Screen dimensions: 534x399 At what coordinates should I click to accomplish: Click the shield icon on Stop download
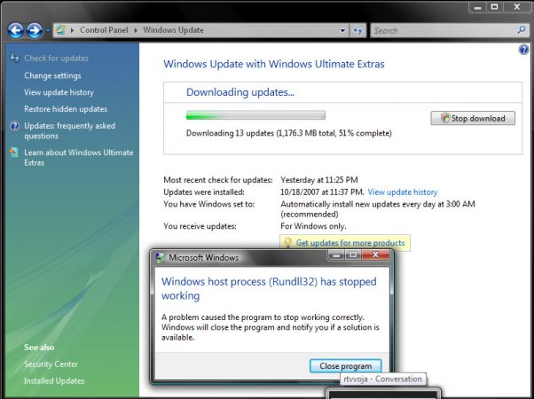[x=445, y=118]
